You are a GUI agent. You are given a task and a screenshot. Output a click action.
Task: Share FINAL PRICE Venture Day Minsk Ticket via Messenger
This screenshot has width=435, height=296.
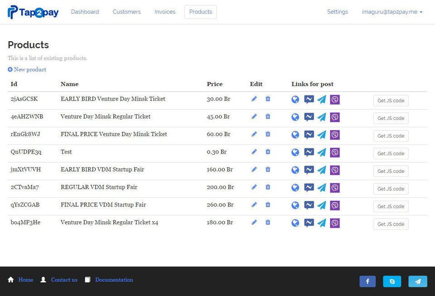point(309,135)
